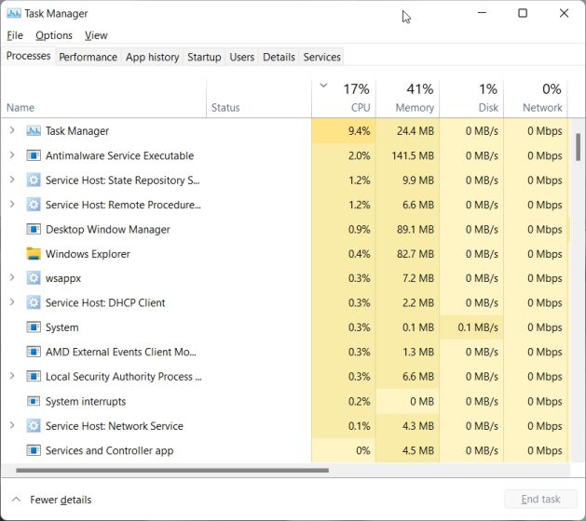Click the AMD External Events Client icon

(34, 352)
